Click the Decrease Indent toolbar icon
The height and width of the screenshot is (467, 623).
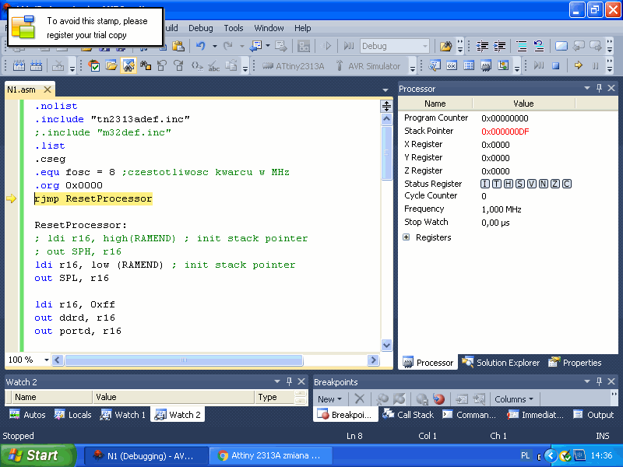(483, 47)
